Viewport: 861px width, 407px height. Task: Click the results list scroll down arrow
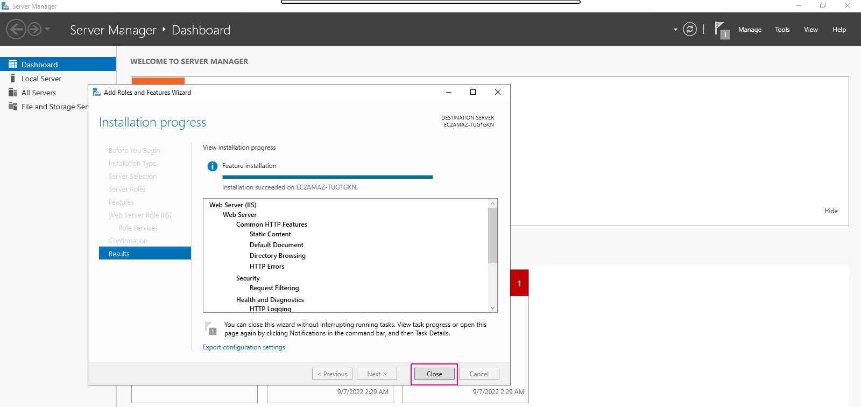coord(492,308)
